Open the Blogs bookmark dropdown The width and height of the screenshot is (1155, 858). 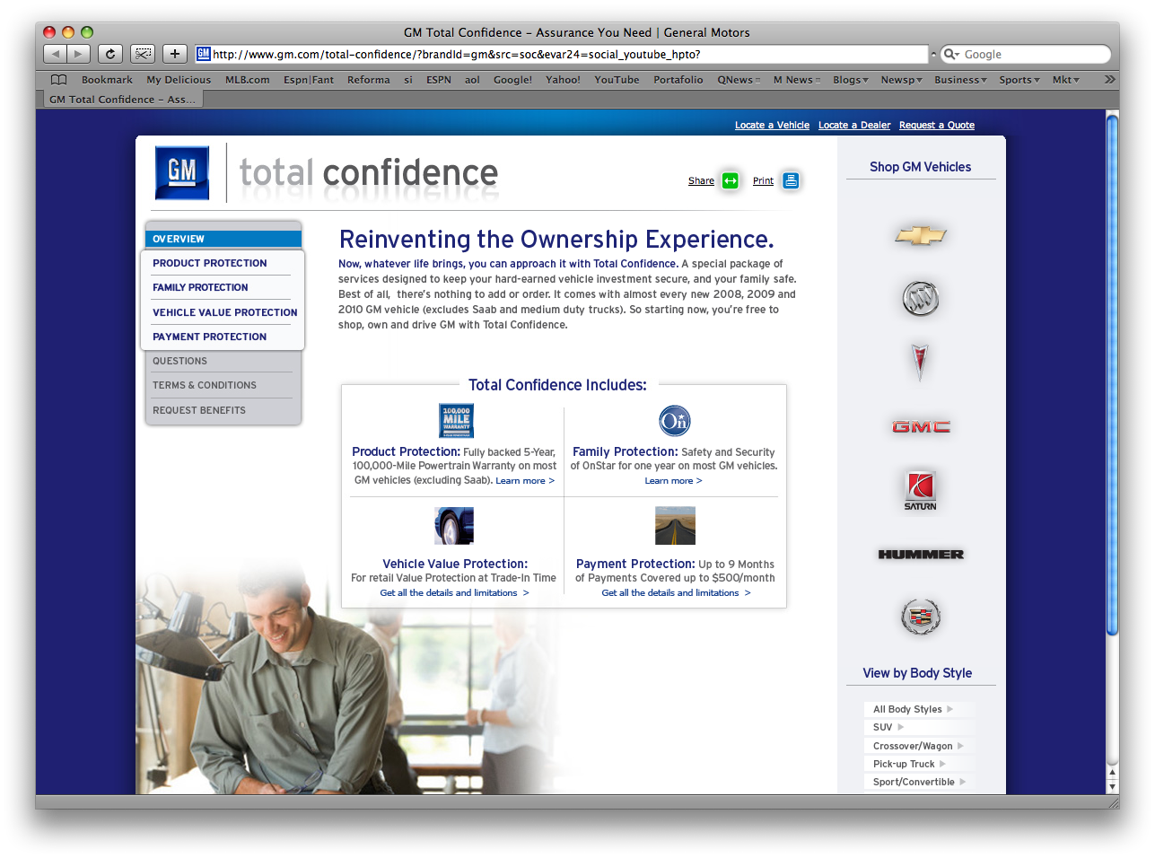coord(850,80)
